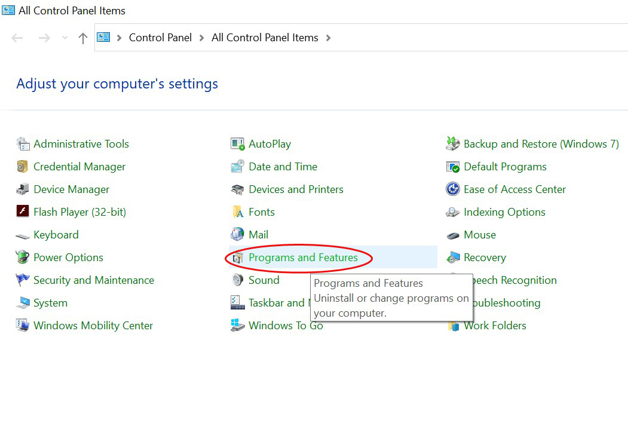
Task: Open the Ease of Access Center icon
Action: [x=452, y=189]
